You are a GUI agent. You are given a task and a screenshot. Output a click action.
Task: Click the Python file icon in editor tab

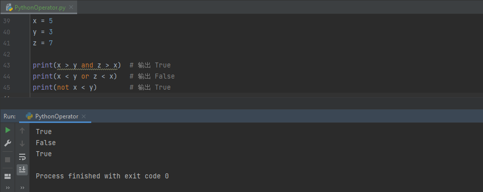click(9, 8)
